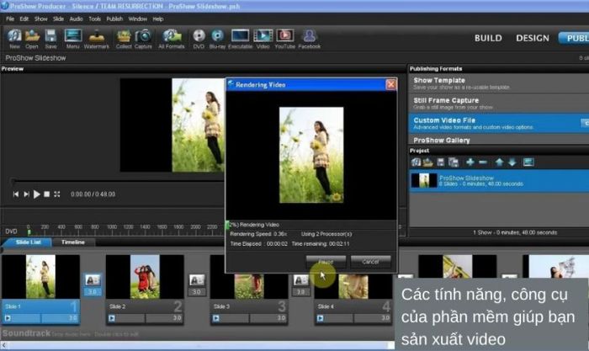Click the Facebook upload icon
The height and width of the screenshot is (351, 589).
tap(310, 39)
